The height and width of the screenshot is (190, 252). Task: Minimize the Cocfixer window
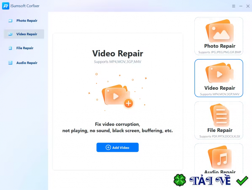tap(241, 6)
